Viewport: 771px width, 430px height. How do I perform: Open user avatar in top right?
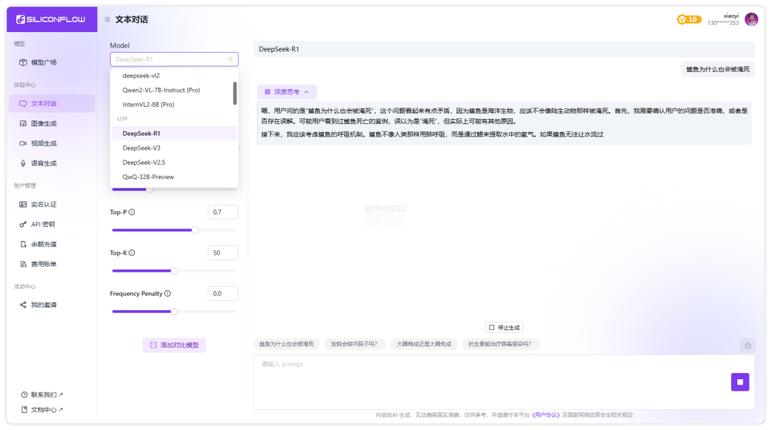click(751, 19)
